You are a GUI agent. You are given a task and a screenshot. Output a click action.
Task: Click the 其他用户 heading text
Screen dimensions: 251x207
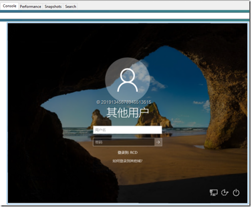click(x=127, y=112)
